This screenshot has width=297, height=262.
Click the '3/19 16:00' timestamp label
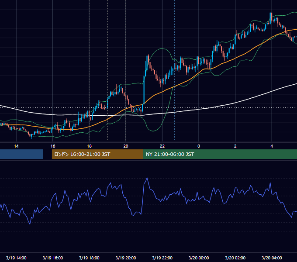[x=53, y=258]
